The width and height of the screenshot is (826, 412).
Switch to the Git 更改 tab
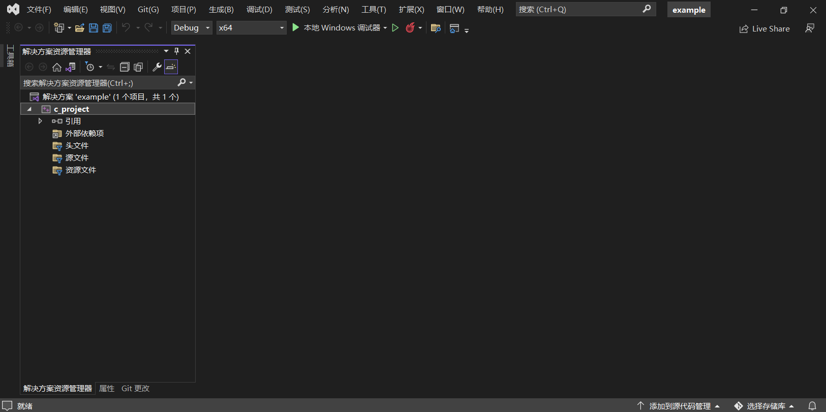(135, 389)
